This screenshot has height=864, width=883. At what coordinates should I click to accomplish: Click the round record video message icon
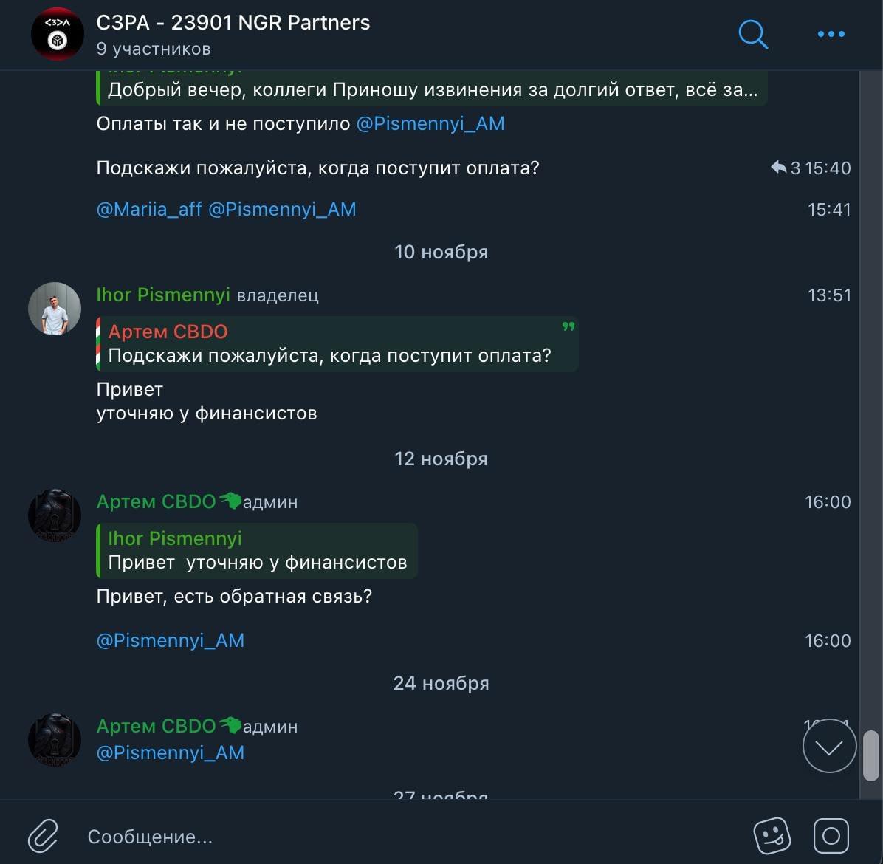click(x=831, y=836)
